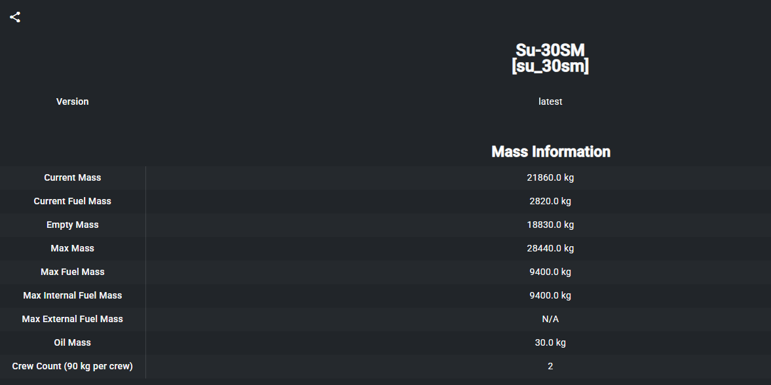Screen dimensions: 771x385
Task: Select the Current Mass row label
Action: tap(72, 177)
